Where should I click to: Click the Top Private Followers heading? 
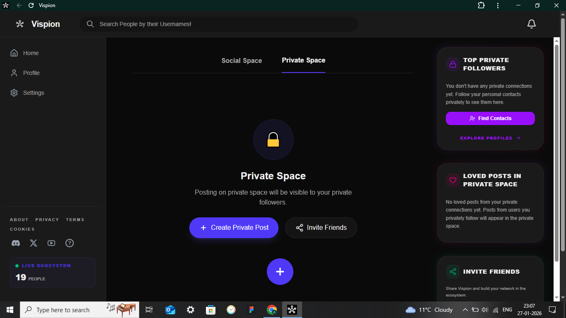[x=486, y=64]
